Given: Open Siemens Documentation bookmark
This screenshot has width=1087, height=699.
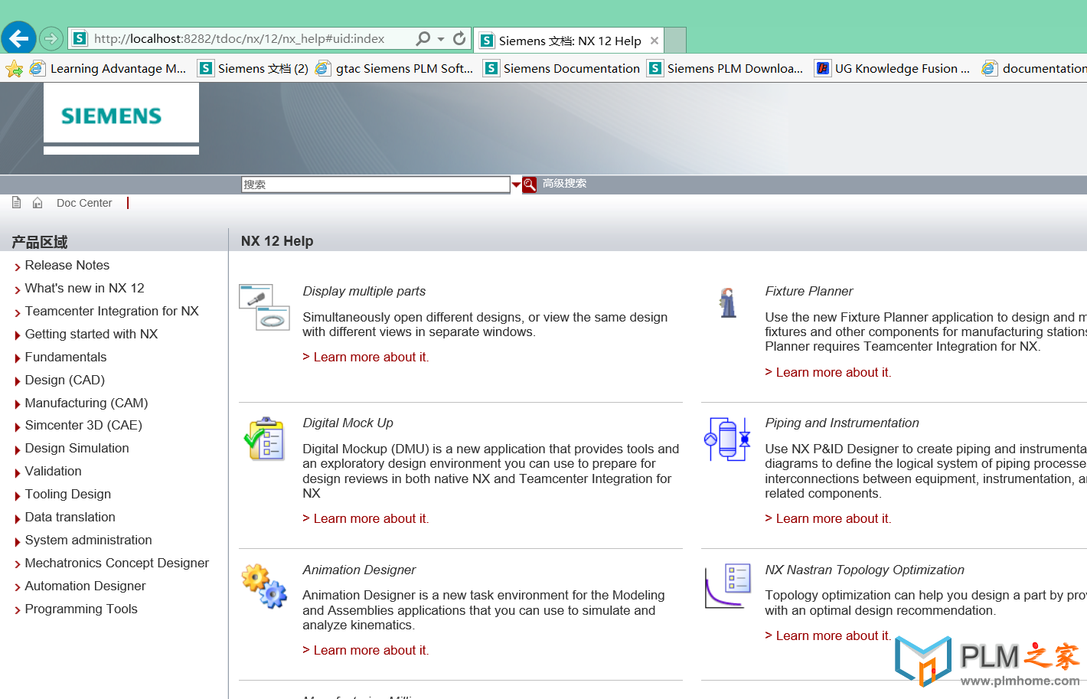Looking at the screenshot, I should (562, 69).
